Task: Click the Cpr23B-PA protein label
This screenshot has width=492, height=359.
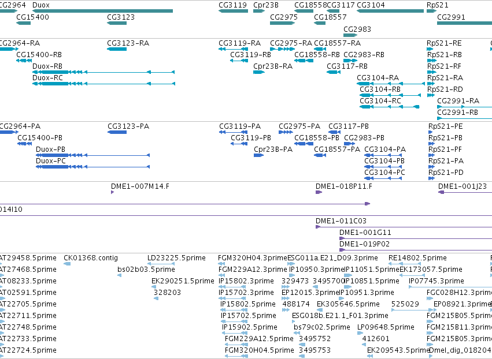Action: click(273, 149)
